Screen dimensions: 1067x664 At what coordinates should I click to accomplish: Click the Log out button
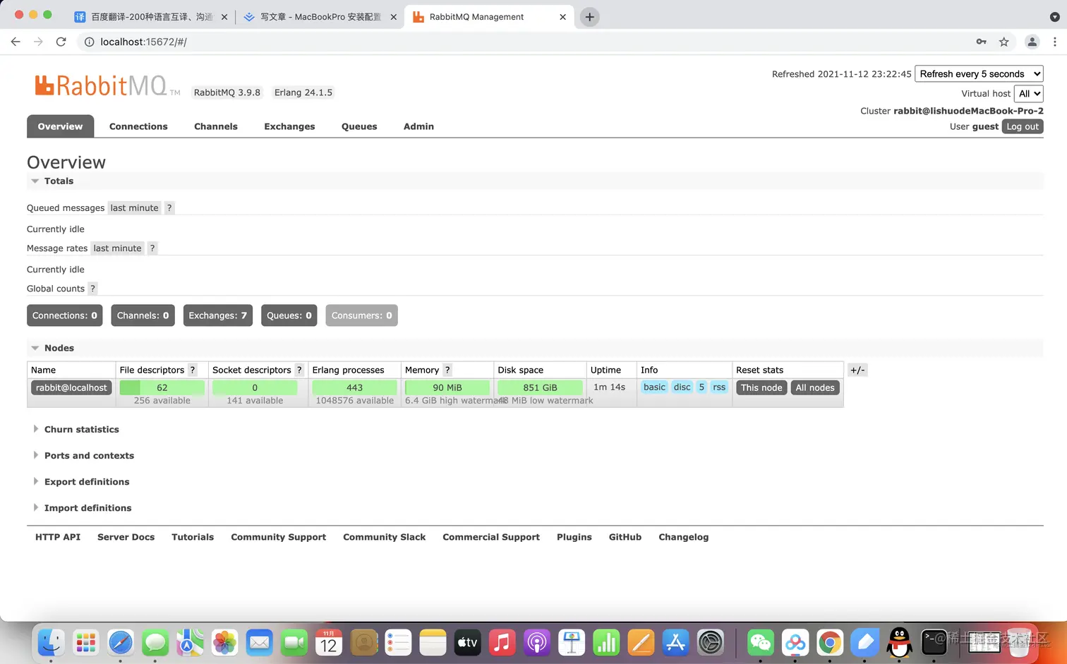click(x=1023, y=126)
